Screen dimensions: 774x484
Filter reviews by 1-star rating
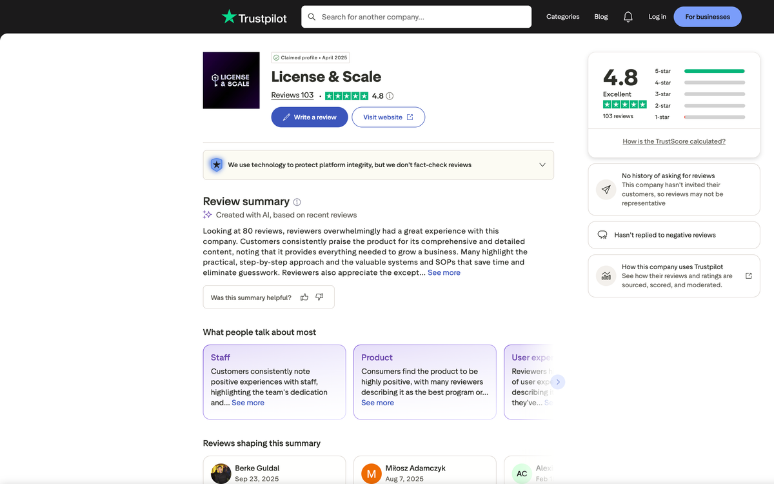(700, 117)
